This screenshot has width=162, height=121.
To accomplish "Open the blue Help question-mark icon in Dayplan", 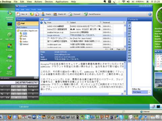I will [150, 14].
